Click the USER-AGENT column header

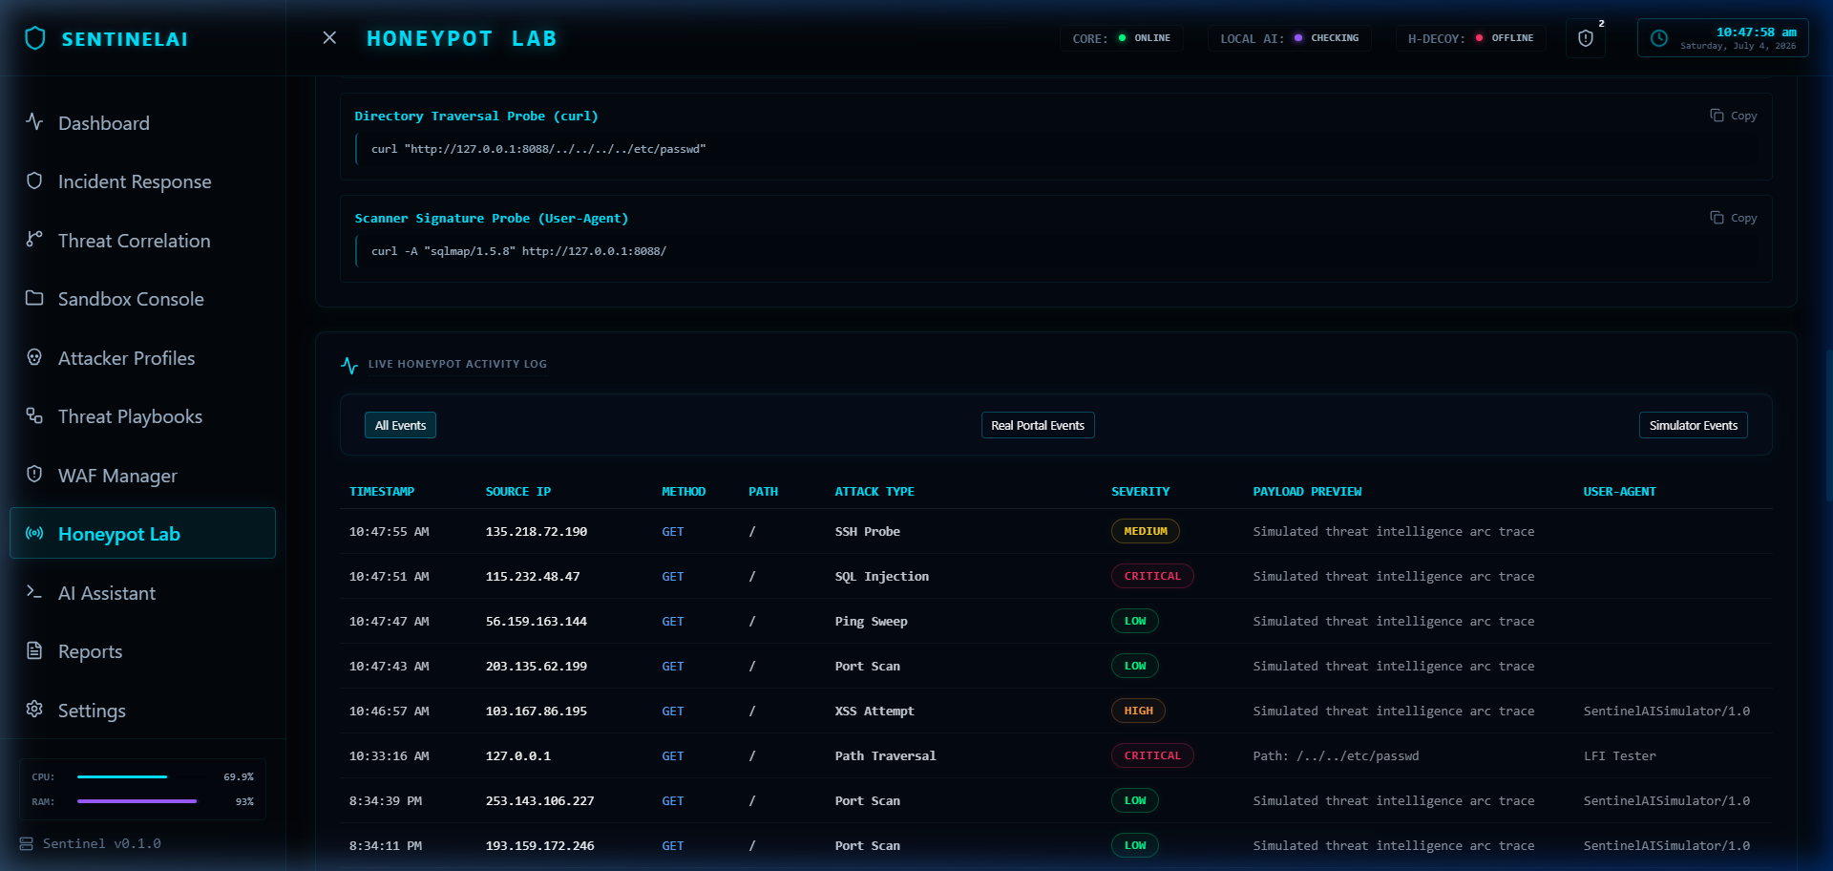[1619, 491]
